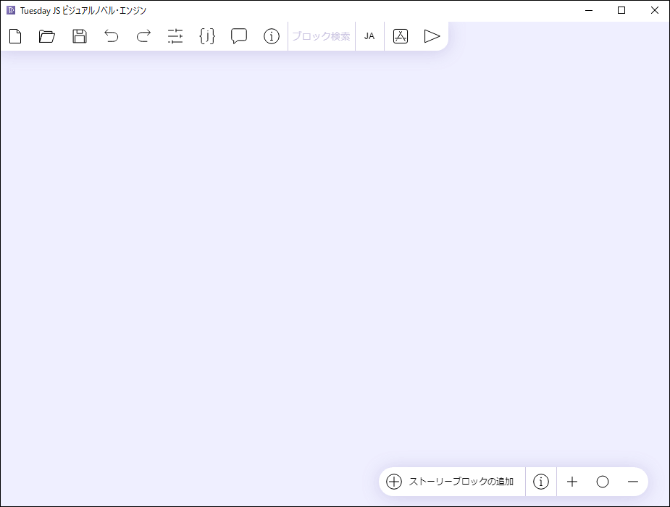Click the speech bubble icon

239,36
